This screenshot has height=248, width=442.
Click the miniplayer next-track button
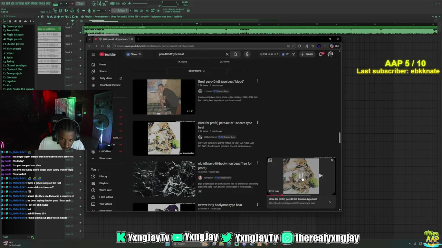[321, 176]
